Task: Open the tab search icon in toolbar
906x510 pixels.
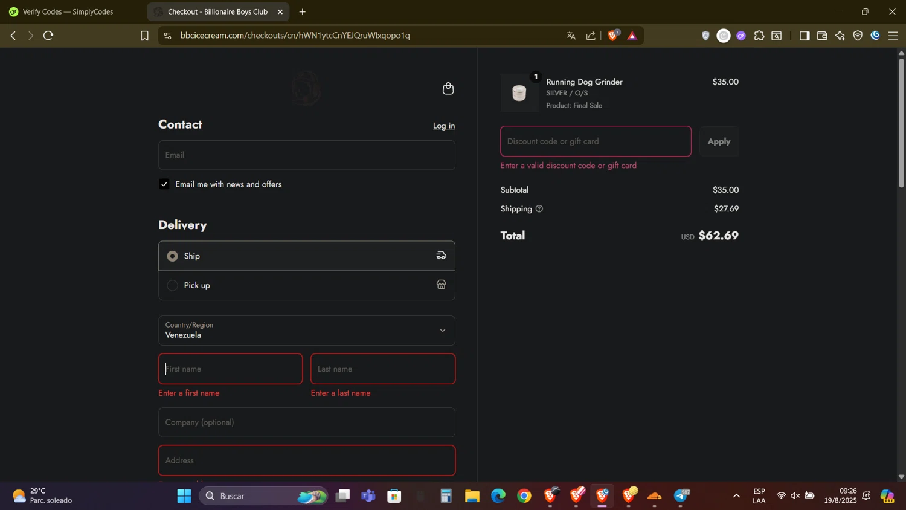Action: (x=777, y=36)
